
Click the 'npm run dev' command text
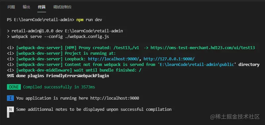click(x=89, y=20)
